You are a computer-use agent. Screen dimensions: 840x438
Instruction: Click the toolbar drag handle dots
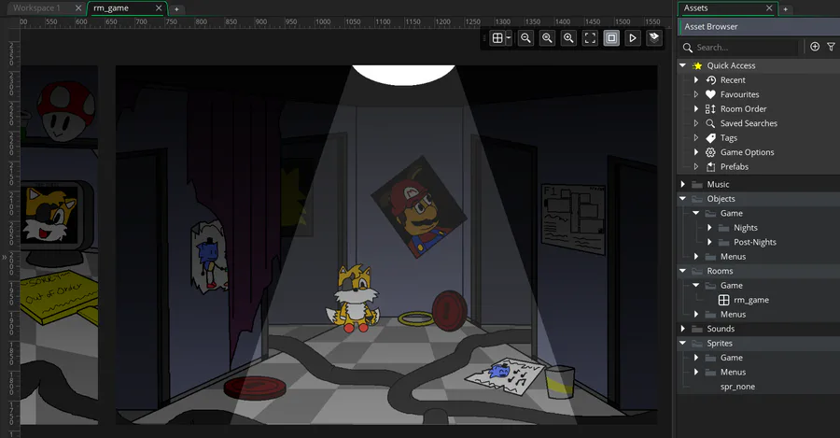tap(484, 38)
